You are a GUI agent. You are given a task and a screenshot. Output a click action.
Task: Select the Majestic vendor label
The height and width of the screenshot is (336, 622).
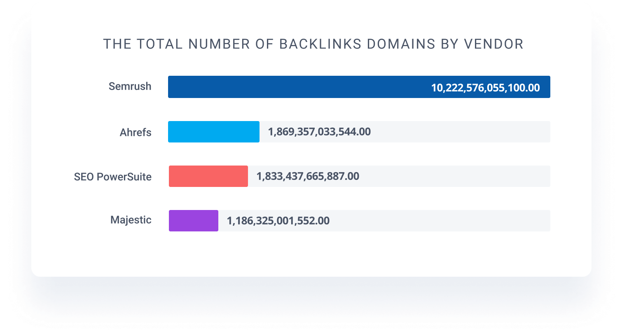point(131,220)
